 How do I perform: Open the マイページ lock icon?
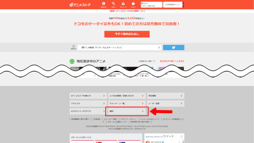tap(123, 5)
